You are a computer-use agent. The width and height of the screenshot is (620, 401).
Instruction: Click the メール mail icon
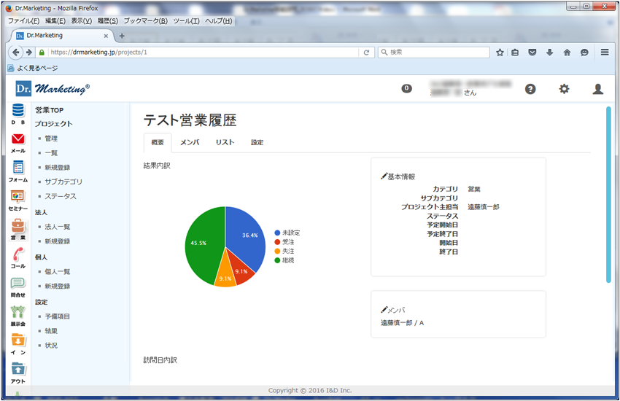pos(18,139)
